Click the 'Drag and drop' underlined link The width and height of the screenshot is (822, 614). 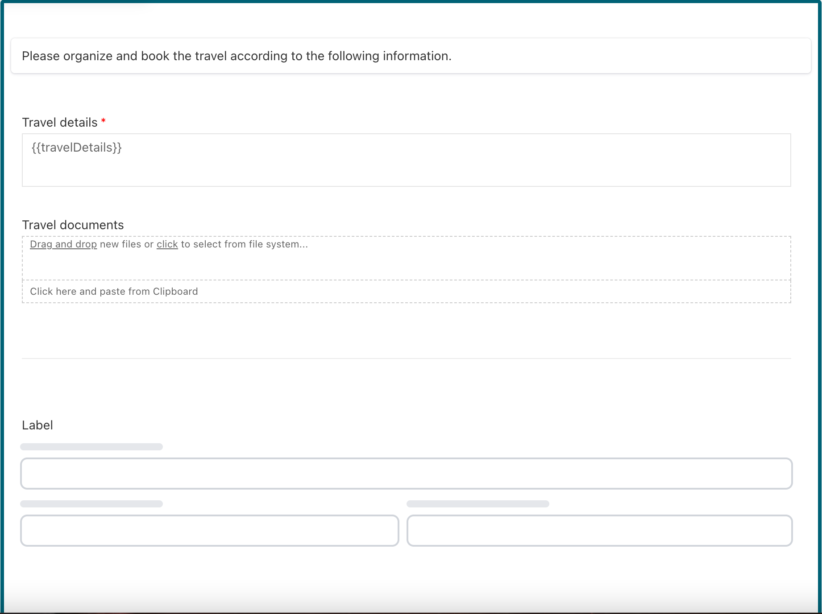tap(63, 244)
